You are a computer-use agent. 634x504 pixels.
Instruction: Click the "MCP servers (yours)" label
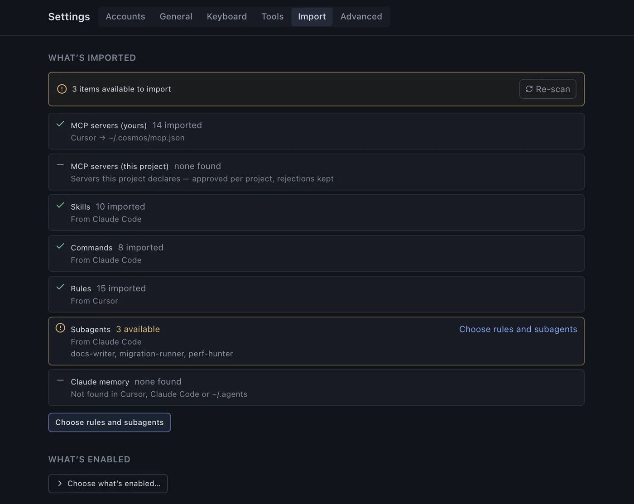pos(109,126)
